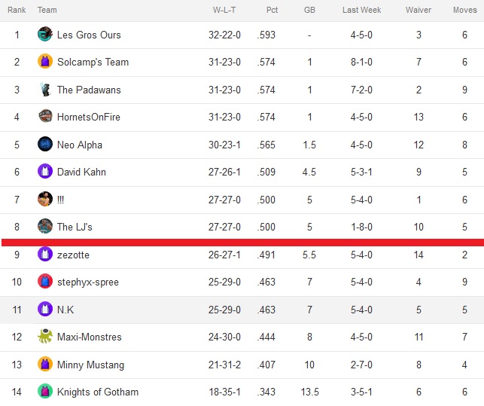Screen dimensions: 484x406
Task: Sort by Moves column header
Action: tap(465, 10)
